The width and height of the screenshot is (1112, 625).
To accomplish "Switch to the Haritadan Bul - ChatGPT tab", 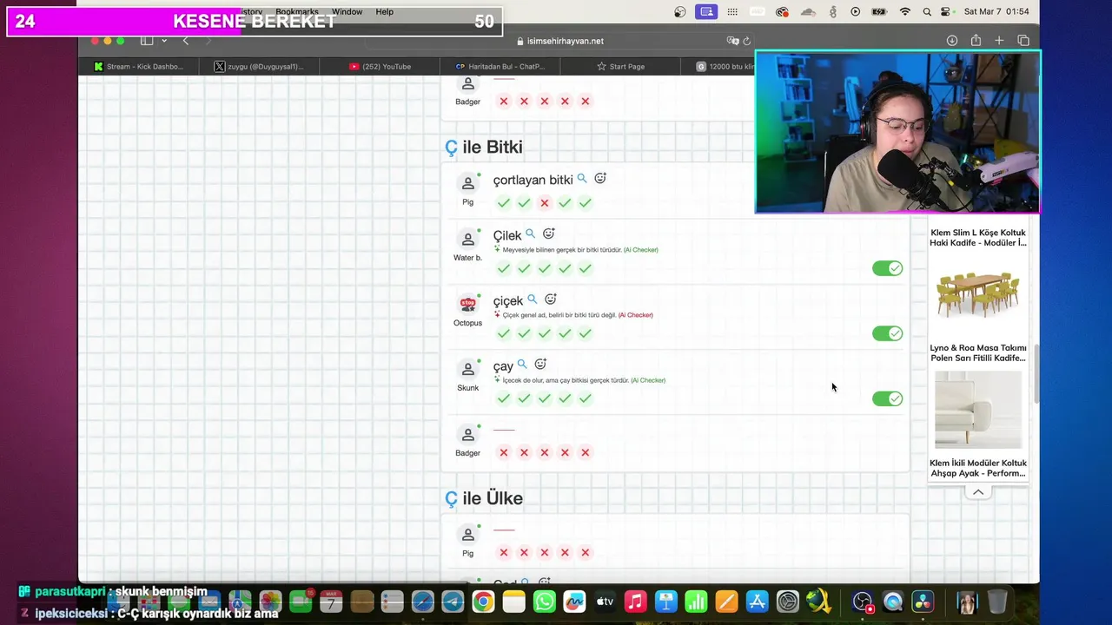I will (500, 66).
